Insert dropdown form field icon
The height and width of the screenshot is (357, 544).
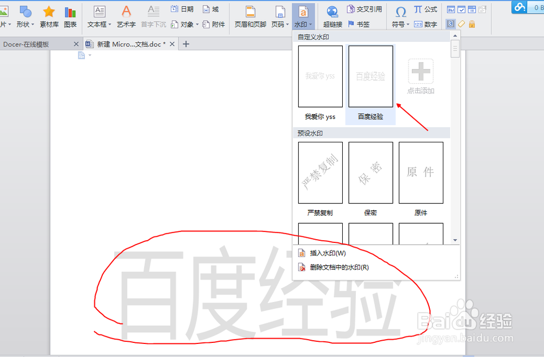coord(472,10)
